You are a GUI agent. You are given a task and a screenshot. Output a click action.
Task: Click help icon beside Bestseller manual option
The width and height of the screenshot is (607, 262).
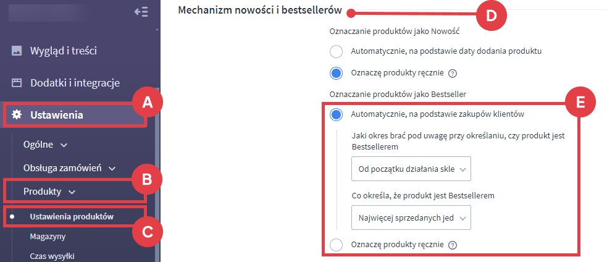452,245
